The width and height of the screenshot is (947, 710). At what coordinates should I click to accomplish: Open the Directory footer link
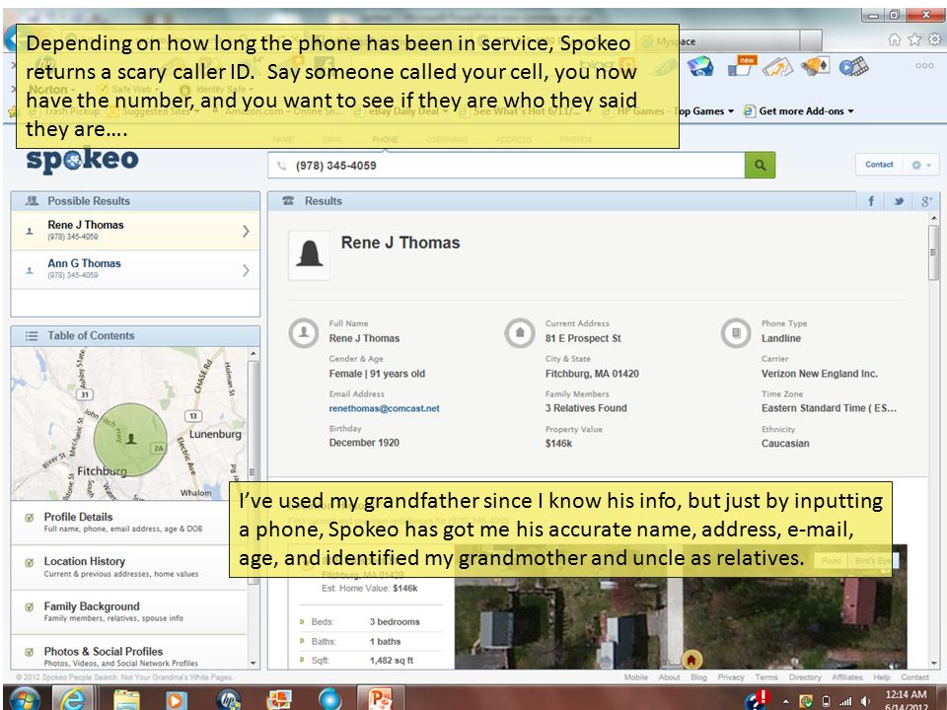tap(805, 677)
